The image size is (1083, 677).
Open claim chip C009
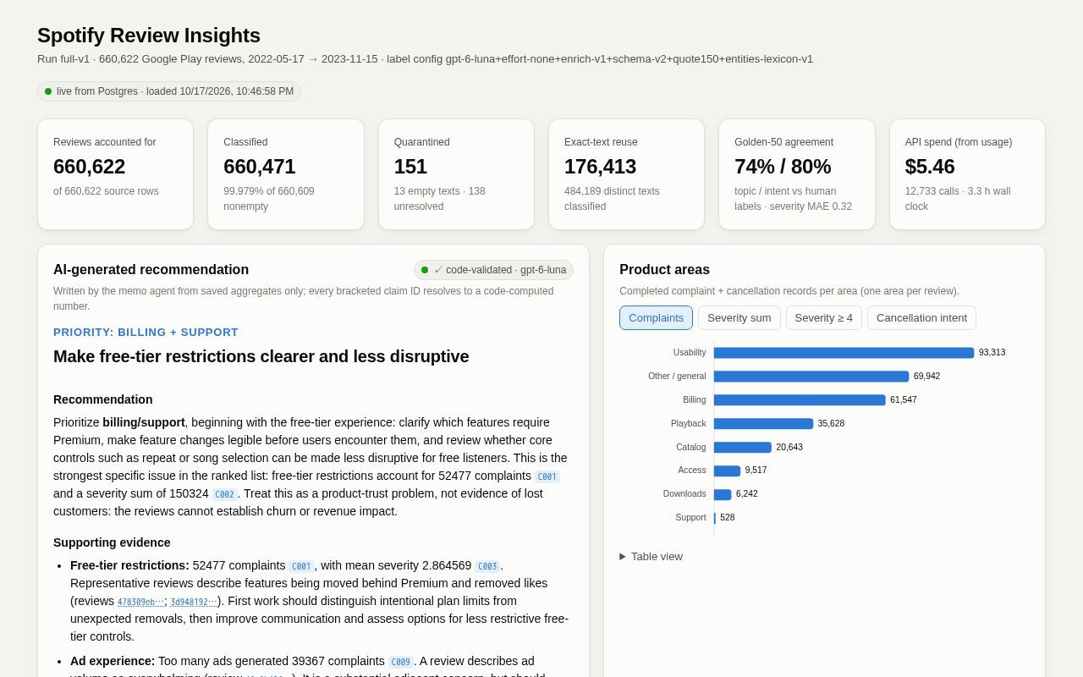click(401, 662)
